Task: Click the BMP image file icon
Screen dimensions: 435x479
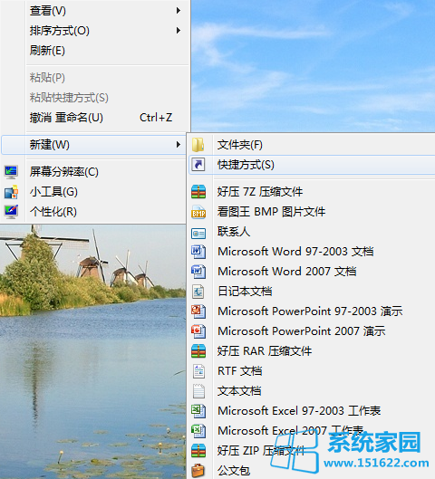Action: point(198,212)
